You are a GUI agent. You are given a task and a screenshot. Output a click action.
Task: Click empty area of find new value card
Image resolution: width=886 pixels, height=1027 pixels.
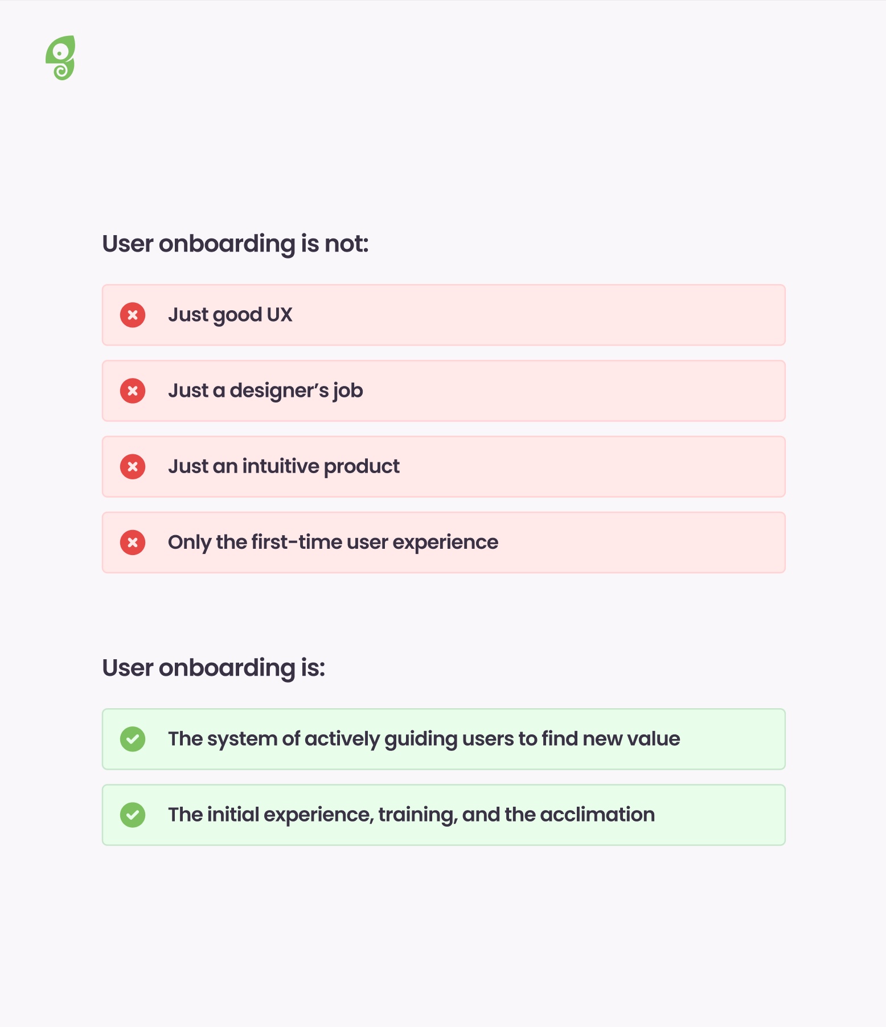pyautogui.click(x=735, y=739)
